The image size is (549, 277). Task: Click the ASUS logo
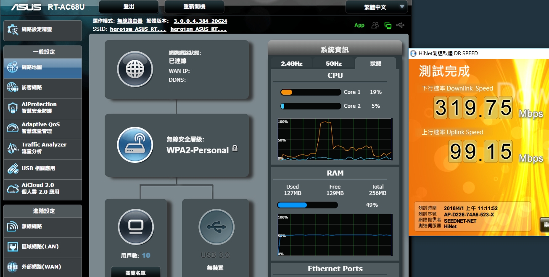26,7
